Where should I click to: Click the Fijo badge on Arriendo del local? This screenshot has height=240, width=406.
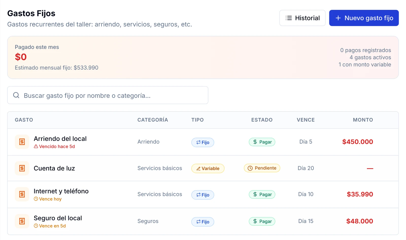pyautogui.click(x=203, y=142)
